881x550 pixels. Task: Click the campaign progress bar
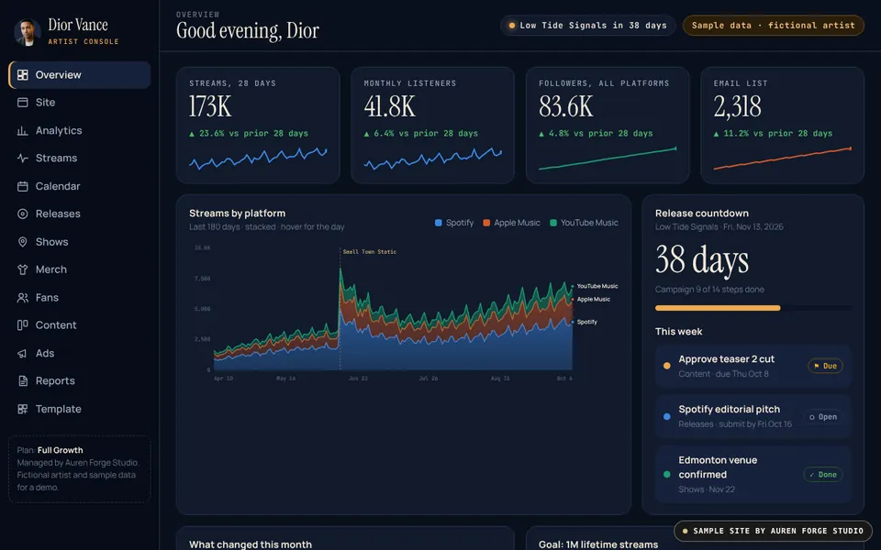[753, 308]
